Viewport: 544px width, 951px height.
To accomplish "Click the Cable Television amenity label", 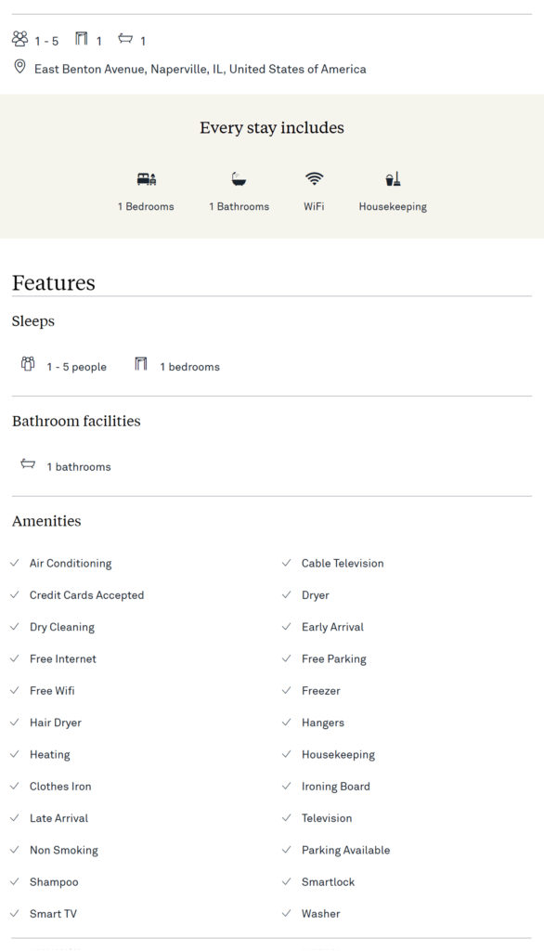I will pyautogui.click(x=343, y=563).
